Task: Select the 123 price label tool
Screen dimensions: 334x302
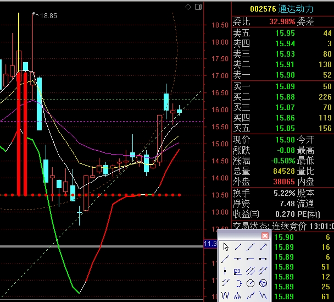Action: pos(237,271)
